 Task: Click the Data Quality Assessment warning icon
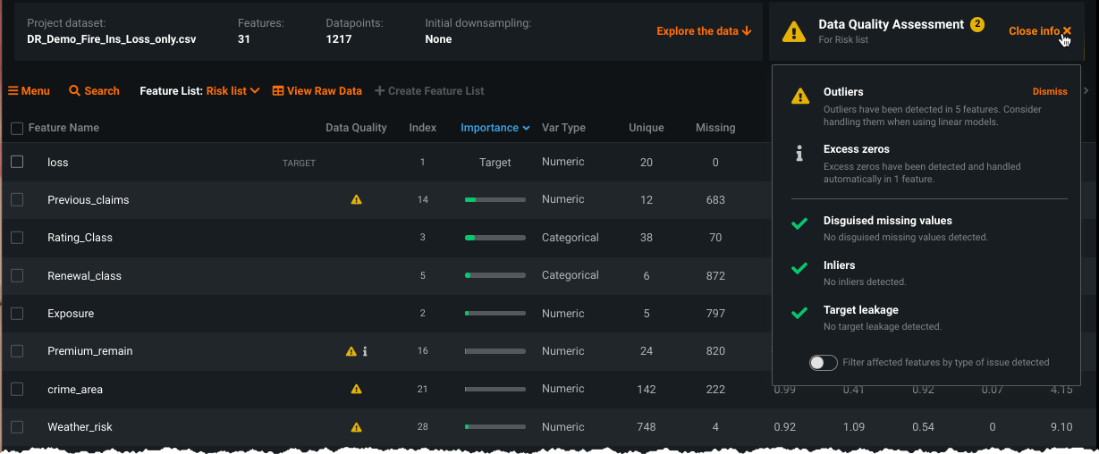point(794,32)
